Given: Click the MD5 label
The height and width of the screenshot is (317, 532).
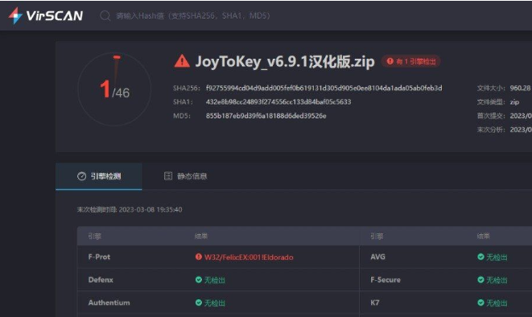Looking at the screenshot, I should (182, 116).
